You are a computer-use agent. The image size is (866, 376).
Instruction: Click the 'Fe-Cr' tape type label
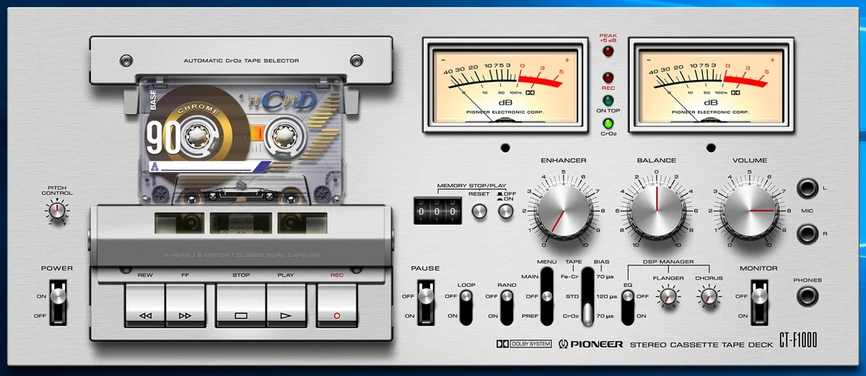click(x=572, y=276)
